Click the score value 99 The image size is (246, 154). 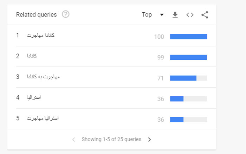coord(161,57)
